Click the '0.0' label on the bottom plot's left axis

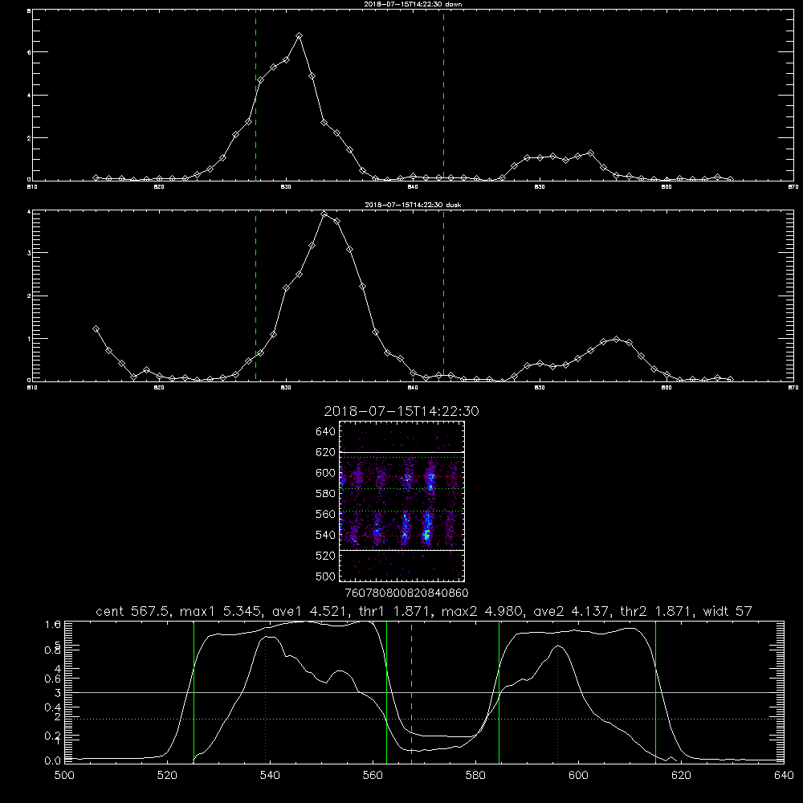[53, 760]
